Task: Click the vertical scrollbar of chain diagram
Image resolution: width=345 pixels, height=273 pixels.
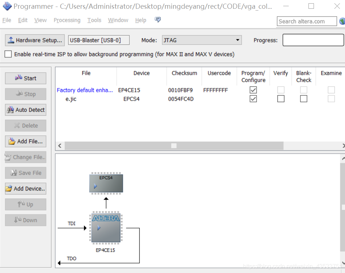Action: click(342, 207)
